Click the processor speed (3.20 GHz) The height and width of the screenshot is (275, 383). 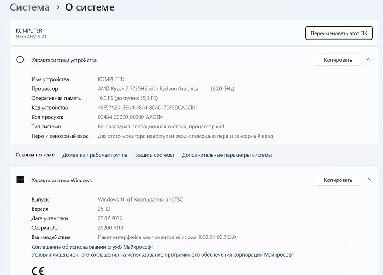(x=222, y=89)
